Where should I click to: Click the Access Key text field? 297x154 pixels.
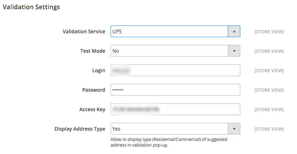point(175,109)
